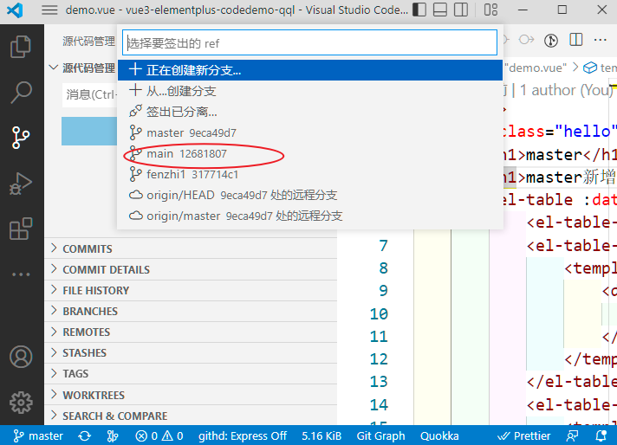Expand the SEARCH & COMPARE section
Image resolution: width=617 pixels, height=445 pixels.
pos(191,416)
